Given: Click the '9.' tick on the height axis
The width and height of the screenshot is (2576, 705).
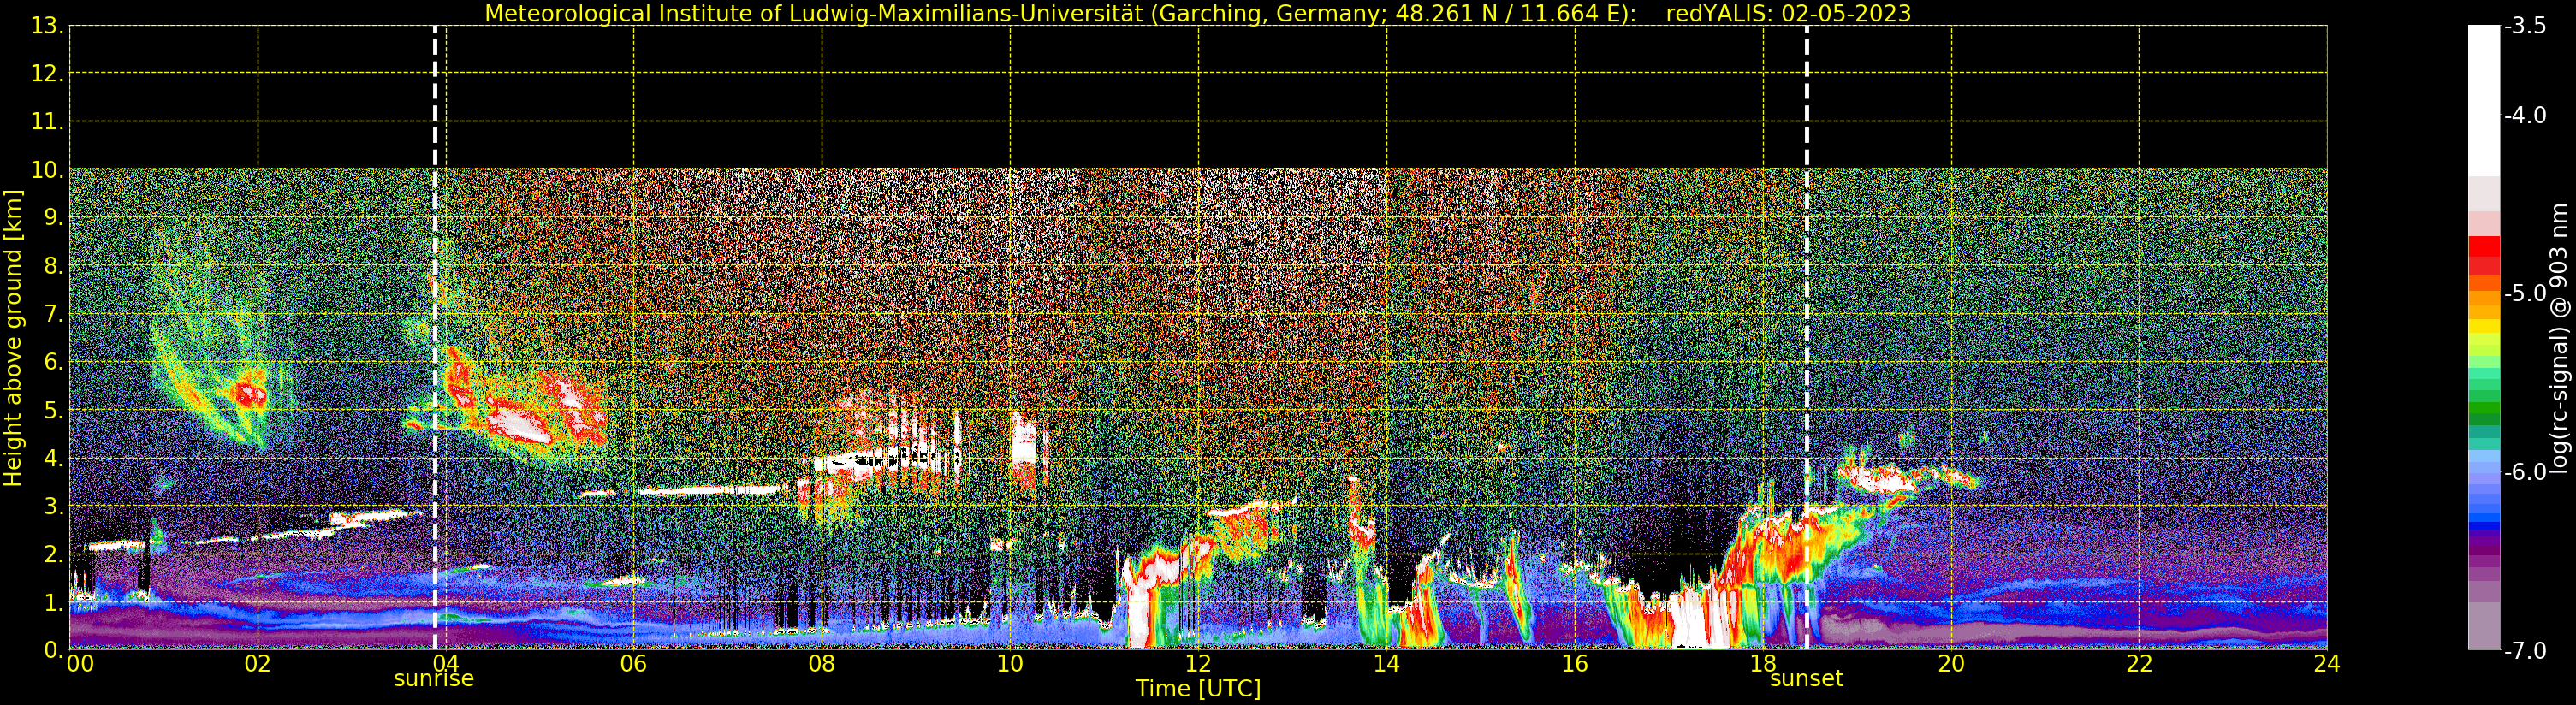Looking at the screenshot, I should [x=54, y=218].
